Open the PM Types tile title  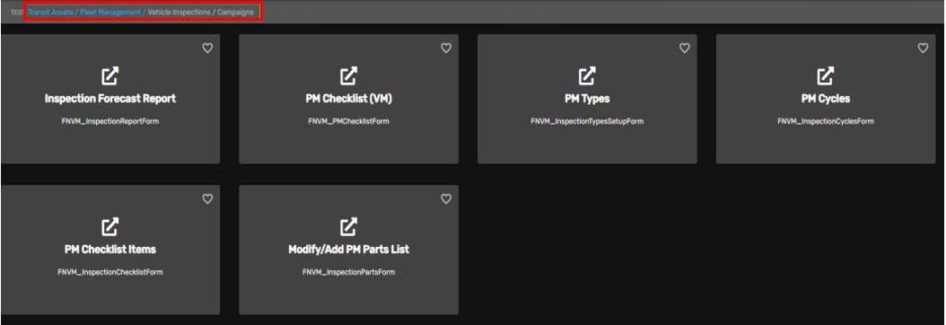tap(587, 98)
